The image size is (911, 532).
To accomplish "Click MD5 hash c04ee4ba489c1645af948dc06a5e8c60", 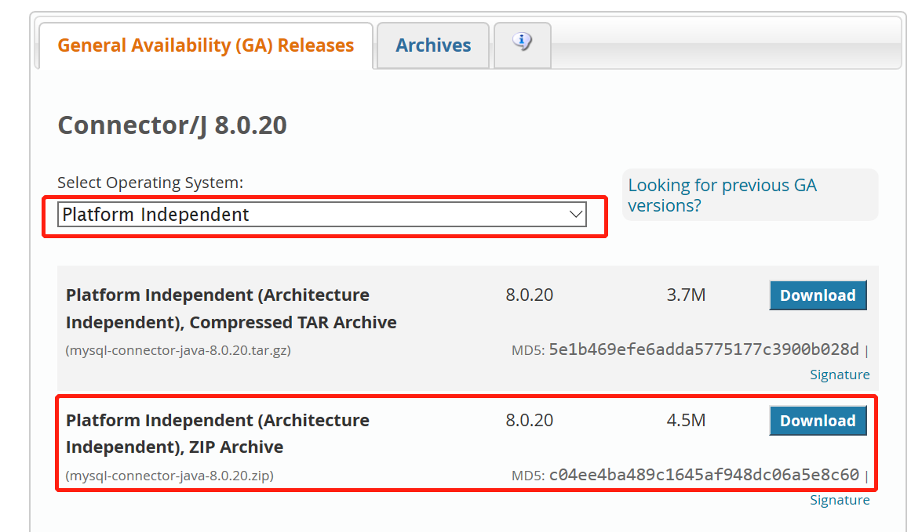I will point(704,475).
